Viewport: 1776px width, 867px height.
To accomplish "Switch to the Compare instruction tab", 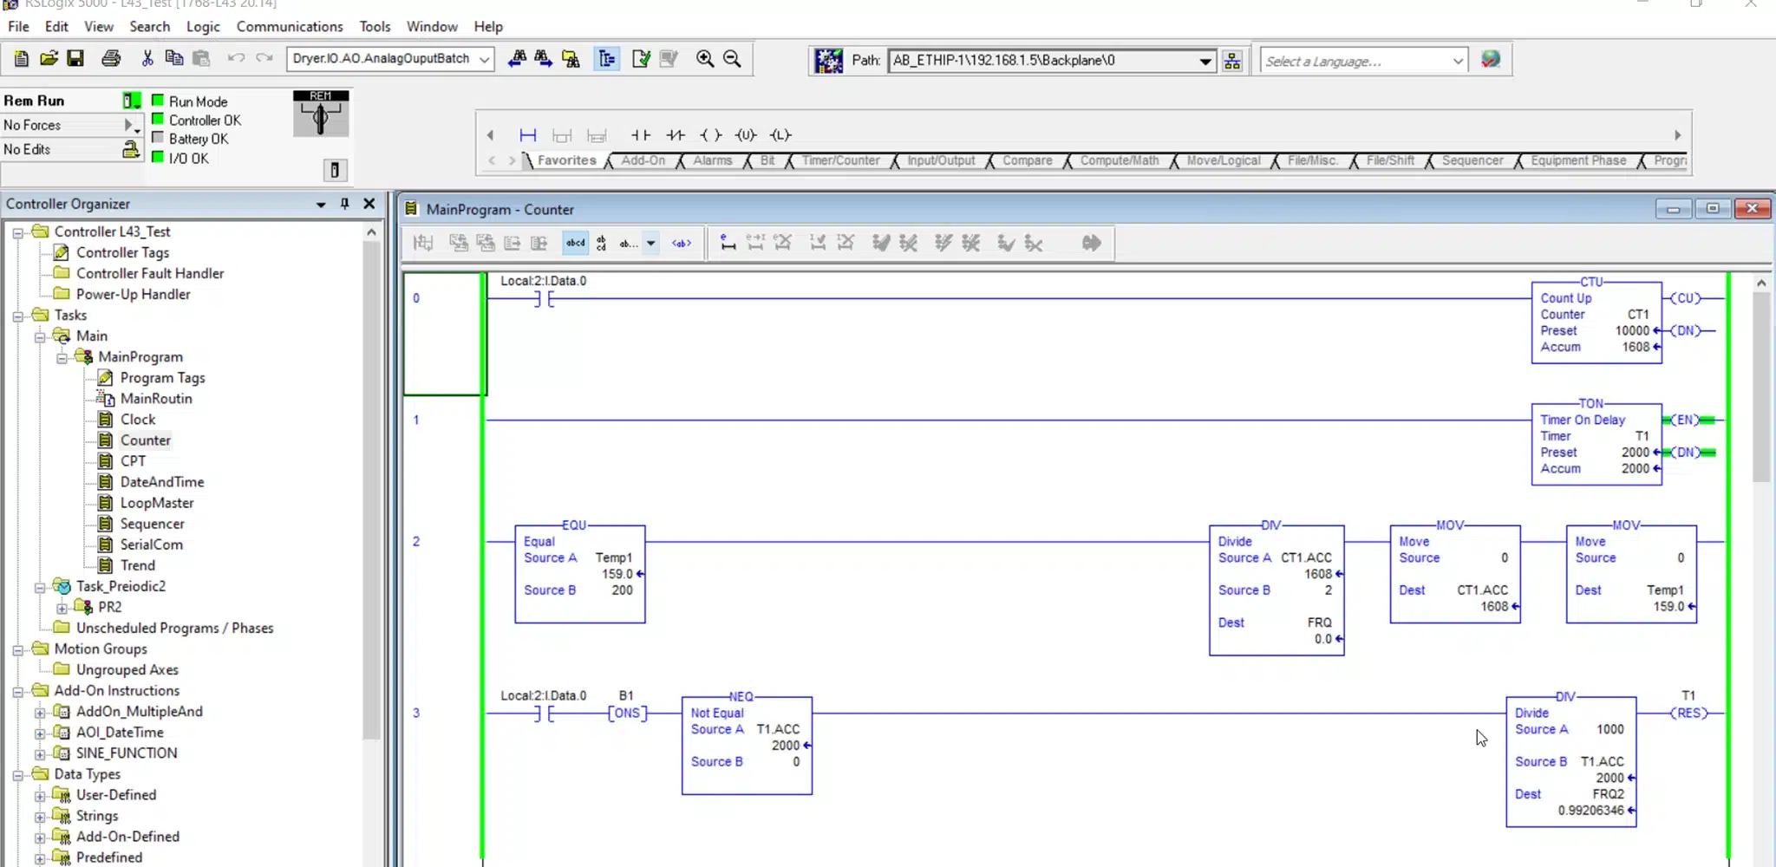I will [1027, 160].
